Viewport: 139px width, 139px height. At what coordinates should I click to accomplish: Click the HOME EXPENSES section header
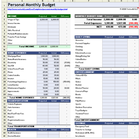(17, 53)
